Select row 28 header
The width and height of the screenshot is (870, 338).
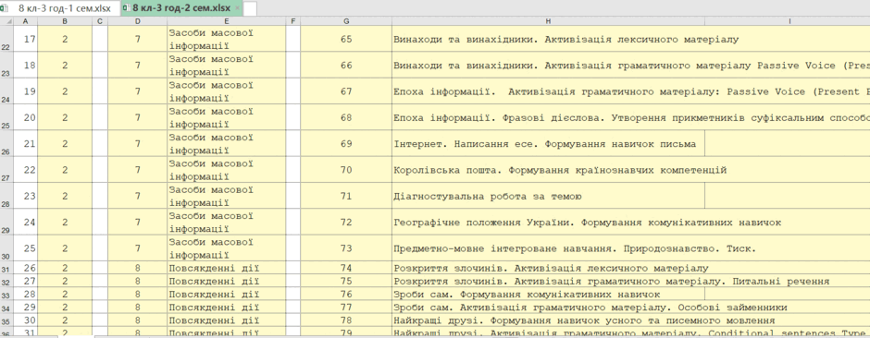tap(7, 196)
